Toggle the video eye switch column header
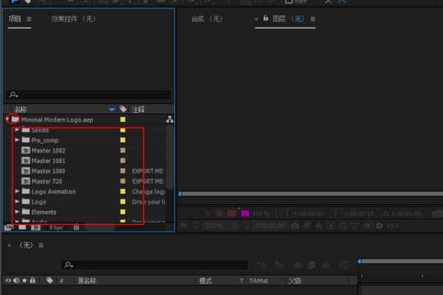Viewport: 443px width, 295px height. 9,280
